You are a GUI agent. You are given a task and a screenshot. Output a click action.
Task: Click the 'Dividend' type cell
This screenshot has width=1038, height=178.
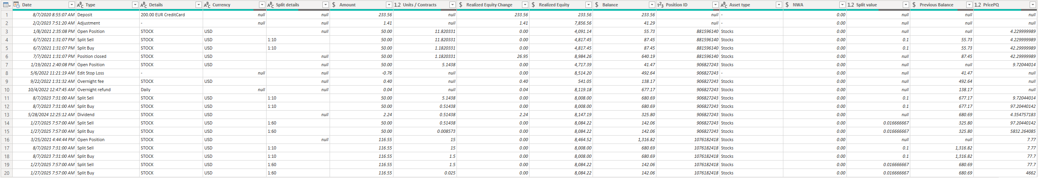[x=107, y=114]
